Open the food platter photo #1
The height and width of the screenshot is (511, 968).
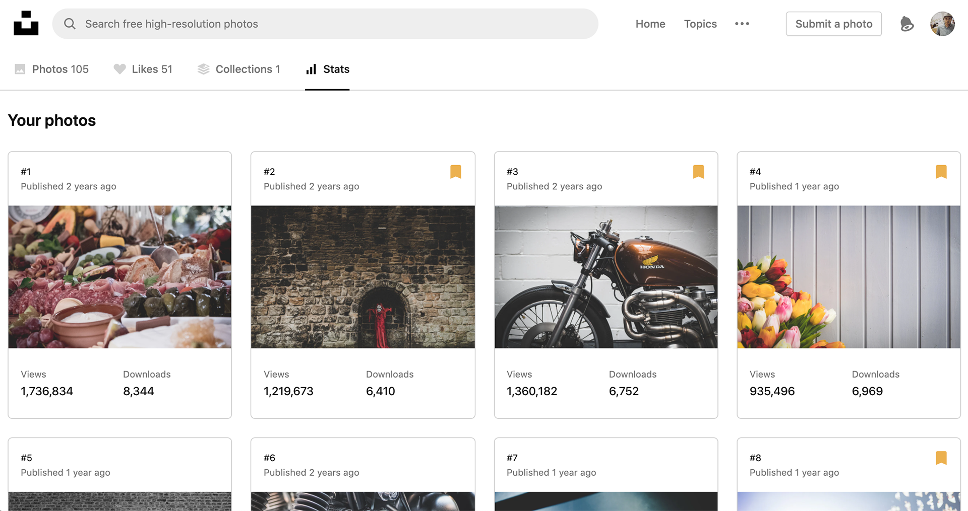click(120, 277)
